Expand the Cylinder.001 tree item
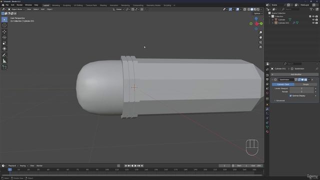320x180 pixels. click(273, 23)
